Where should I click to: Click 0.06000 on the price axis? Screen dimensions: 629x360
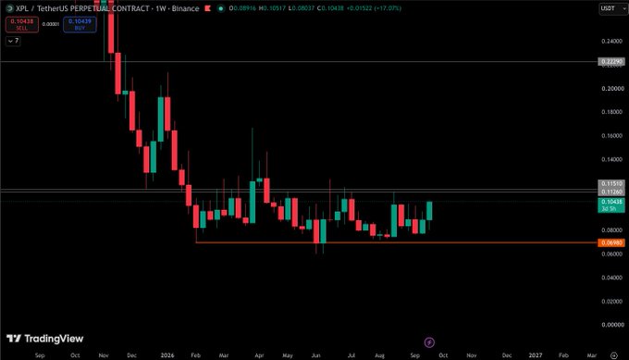click(x=612, y=254)
